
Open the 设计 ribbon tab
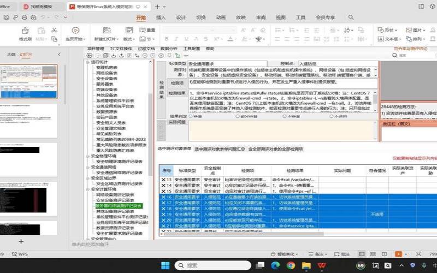(x=181, y=17)
